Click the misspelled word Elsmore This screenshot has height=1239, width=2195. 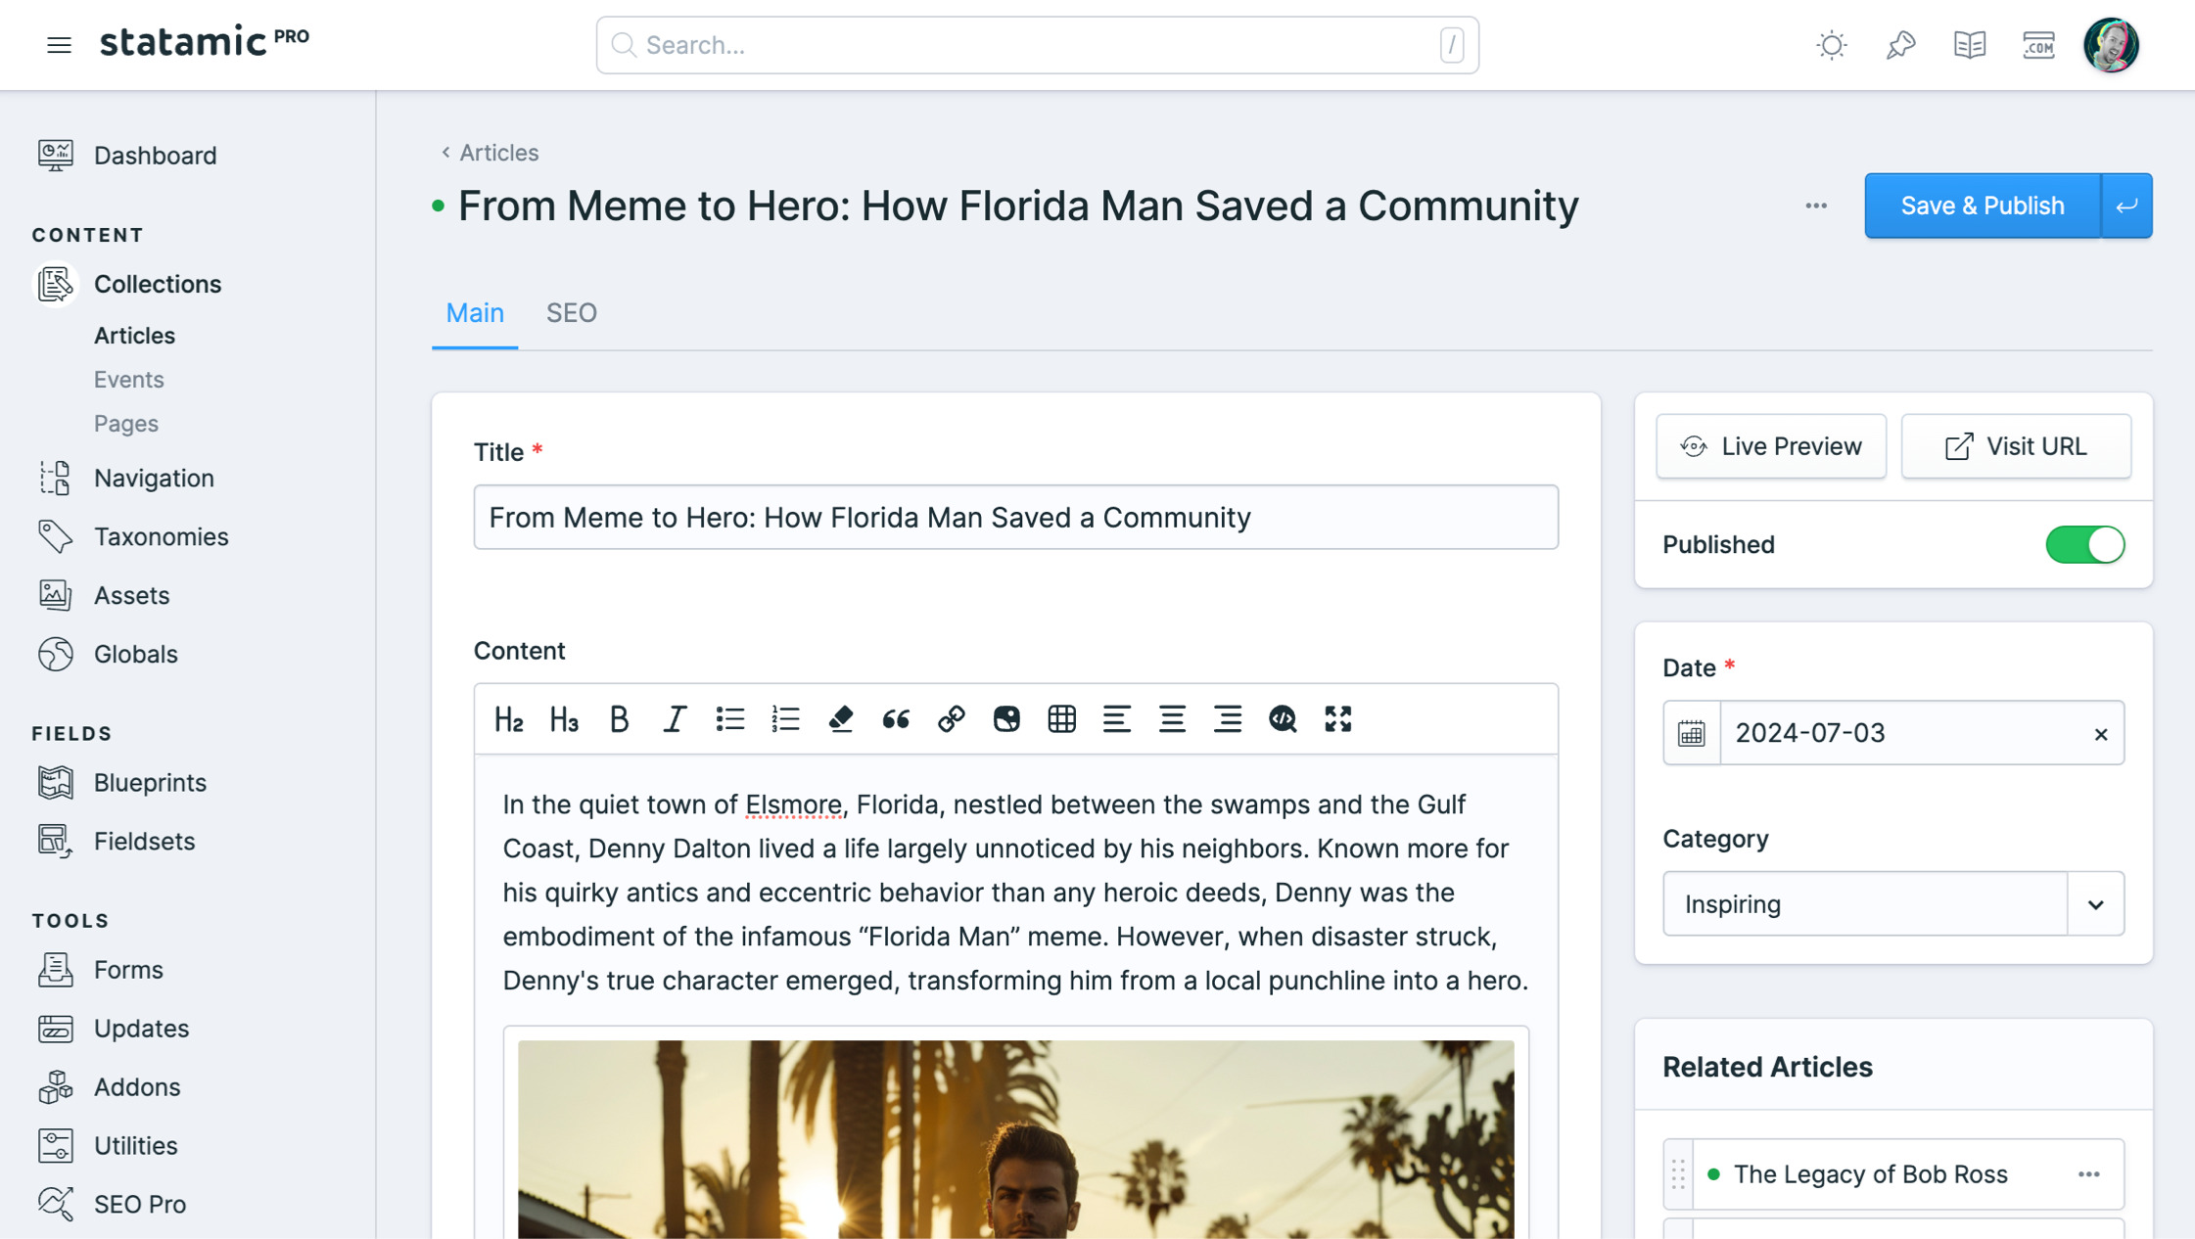pos(793,804)
